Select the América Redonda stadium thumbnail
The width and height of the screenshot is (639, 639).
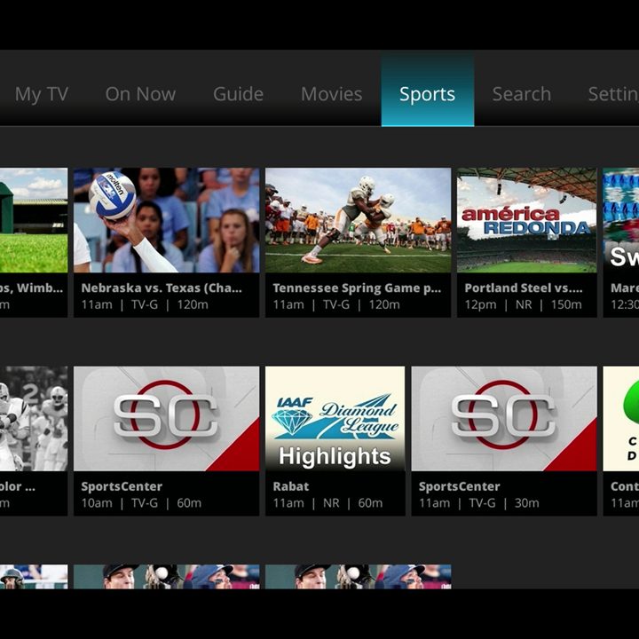pos(527,220)
